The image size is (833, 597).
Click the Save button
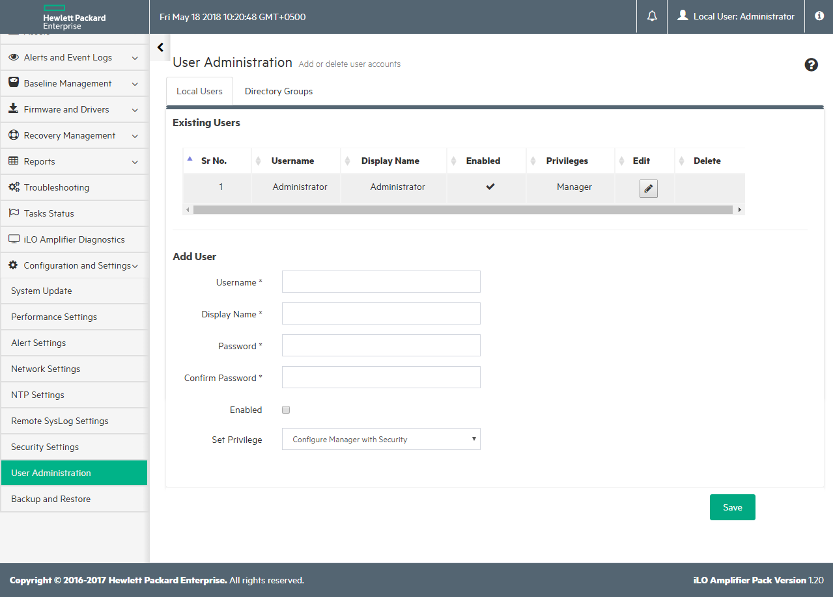coord(732,507)
